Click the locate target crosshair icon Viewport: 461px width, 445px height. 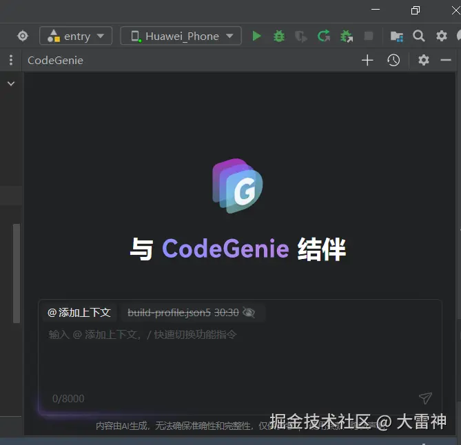click(x=23, y=36)
